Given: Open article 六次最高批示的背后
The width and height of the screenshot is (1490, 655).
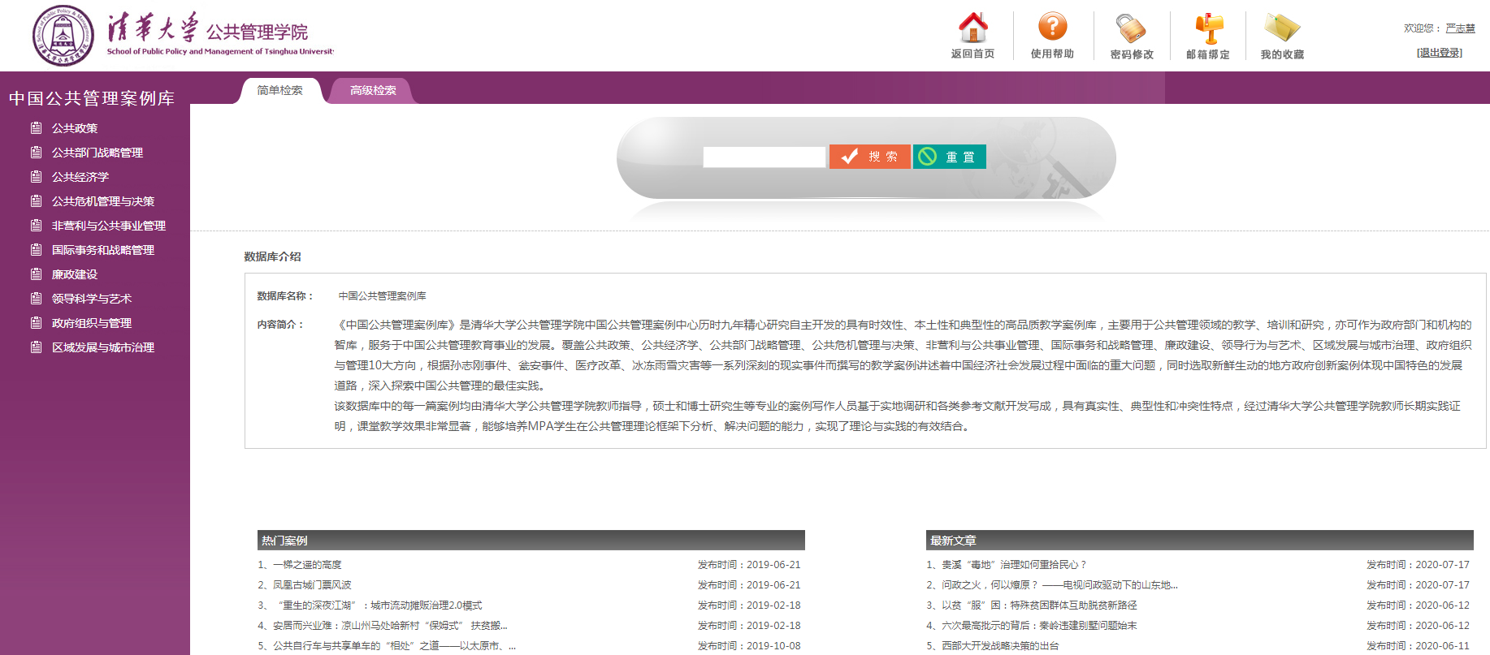Looking at the screenshot, I should click(1039, 626).
